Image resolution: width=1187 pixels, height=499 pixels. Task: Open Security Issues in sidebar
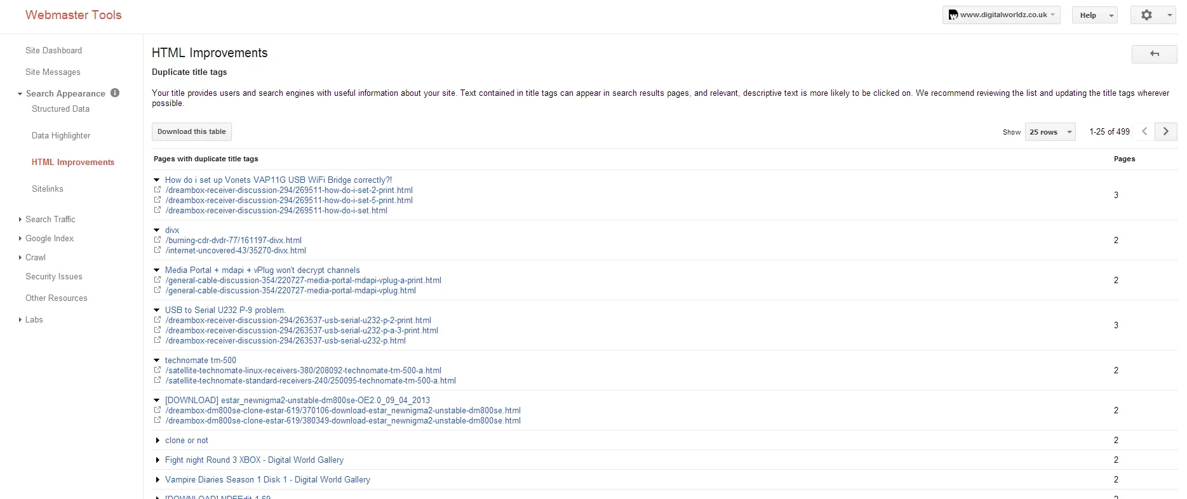point(54,276)
